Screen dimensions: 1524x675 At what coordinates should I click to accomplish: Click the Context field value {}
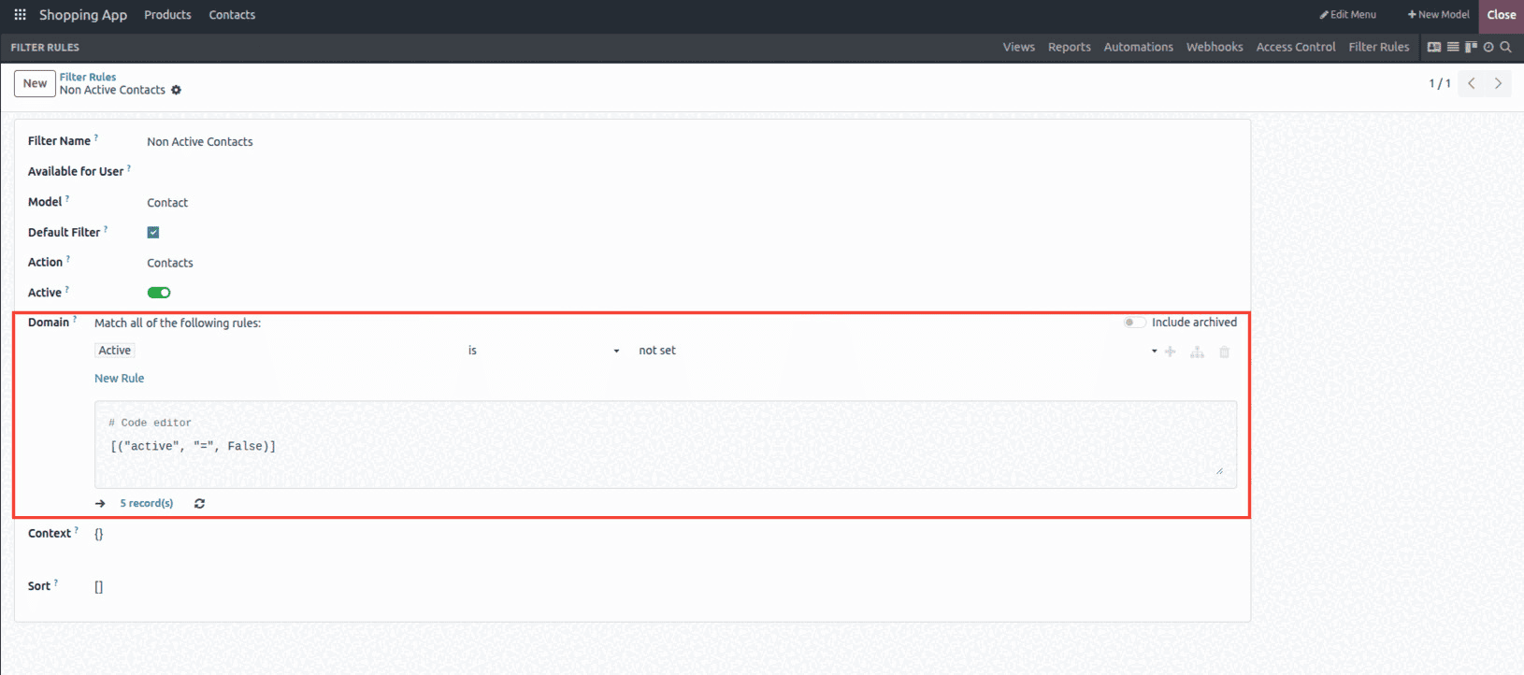99,534
